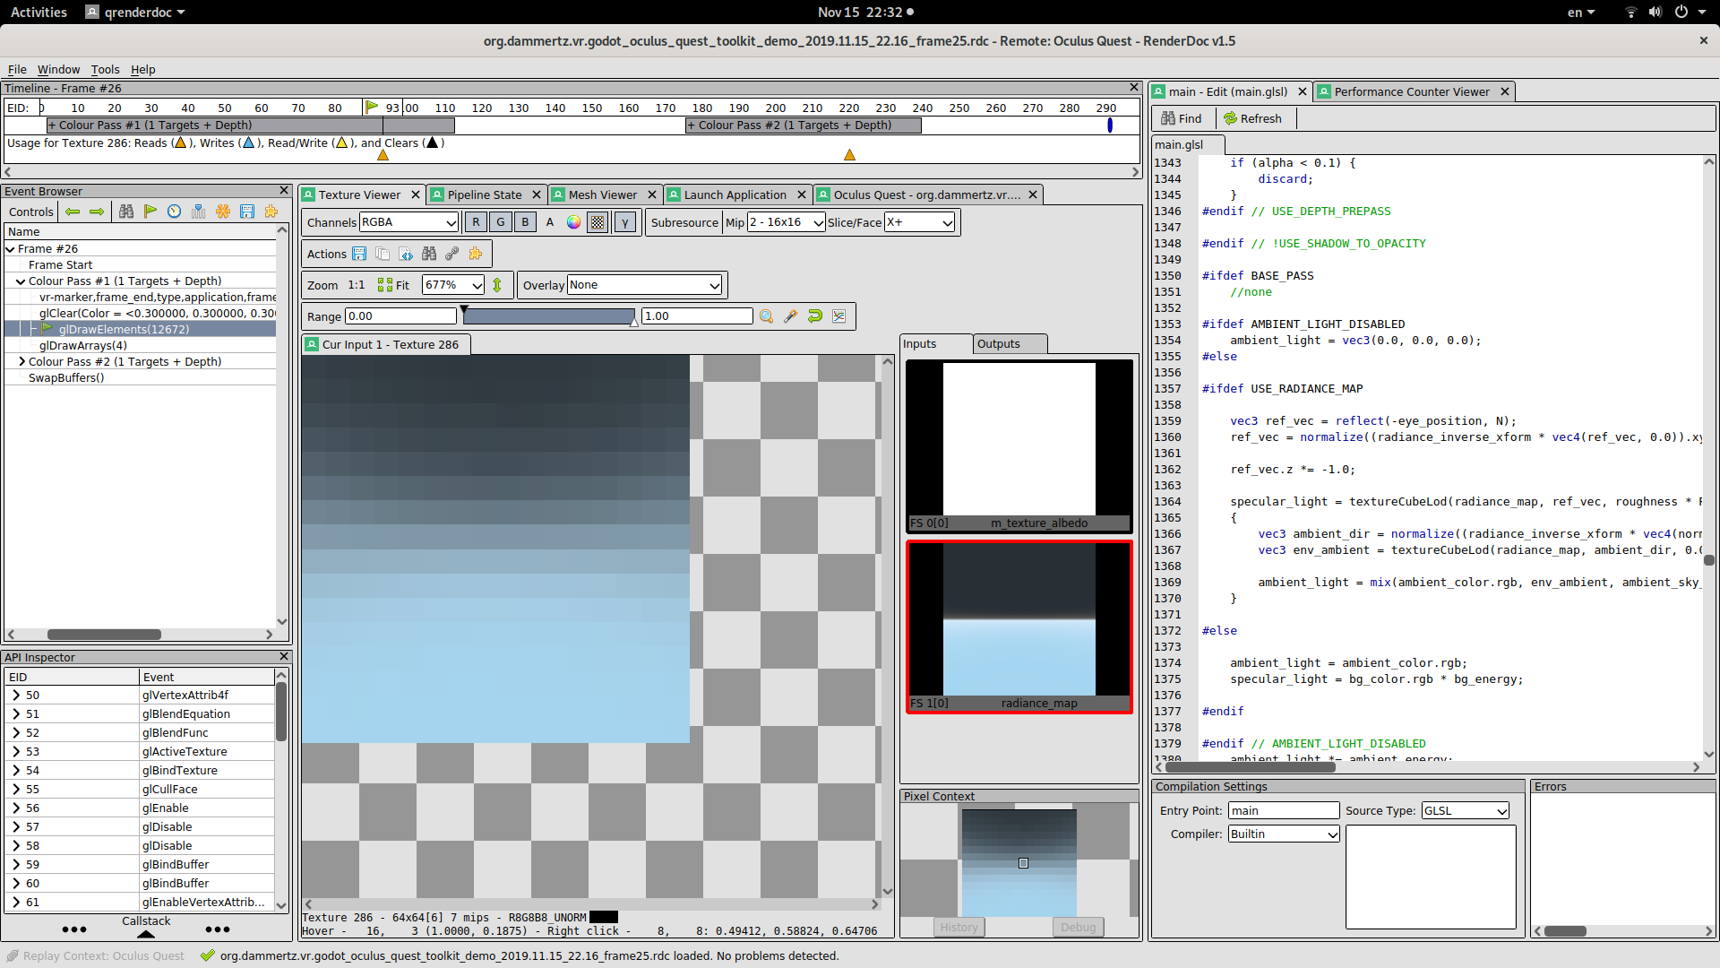Click the Range minimum 0.00 field
Image resolution: width=1720 pixels, height=968 pixels.
400,316
